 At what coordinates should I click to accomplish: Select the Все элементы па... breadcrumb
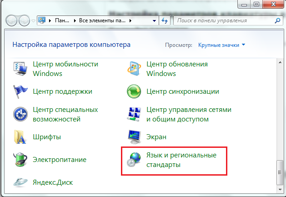tap(102, 21)
